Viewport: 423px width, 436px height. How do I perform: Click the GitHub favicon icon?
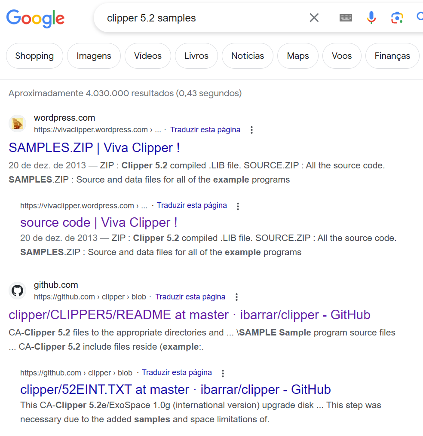[18, 290]
